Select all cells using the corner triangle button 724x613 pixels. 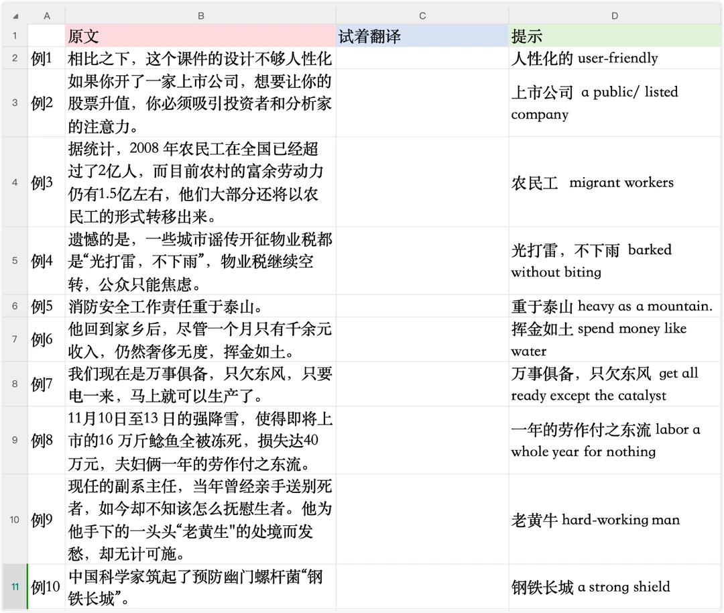coord(15,15)
